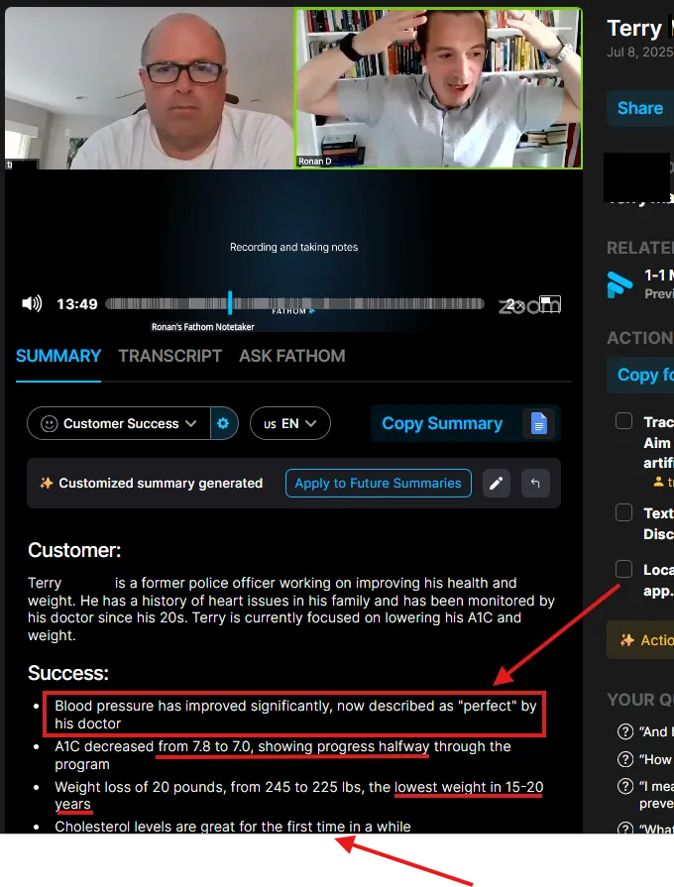This screenshot has width=674, height=887.
Task: Open the related 1-1 meeting Fathom icon
Action: (x=619, y=284)
